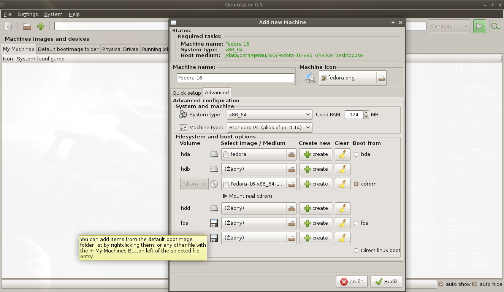Screen dimensions: 504x292
Task: Confirm with the Budiž button
Action: (386, 282)
